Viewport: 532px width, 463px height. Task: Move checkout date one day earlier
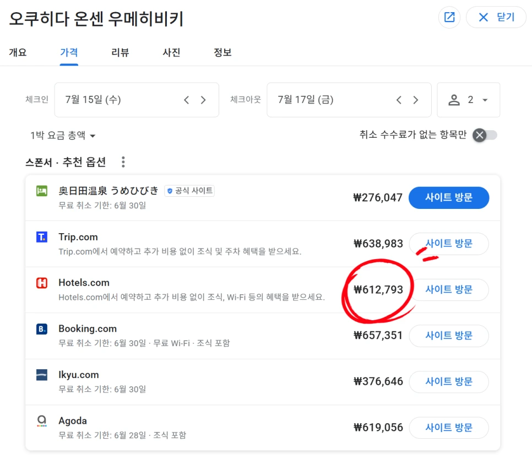399,100
